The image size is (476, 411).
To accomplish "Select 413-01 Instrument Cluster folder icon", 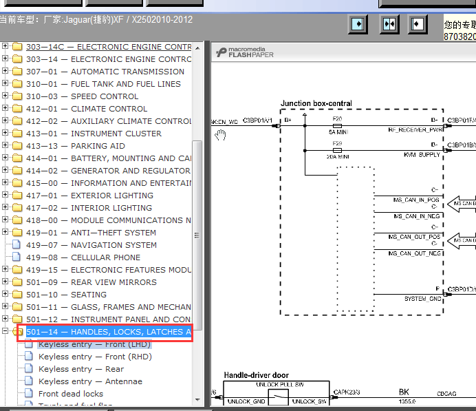I will point(17,133).
